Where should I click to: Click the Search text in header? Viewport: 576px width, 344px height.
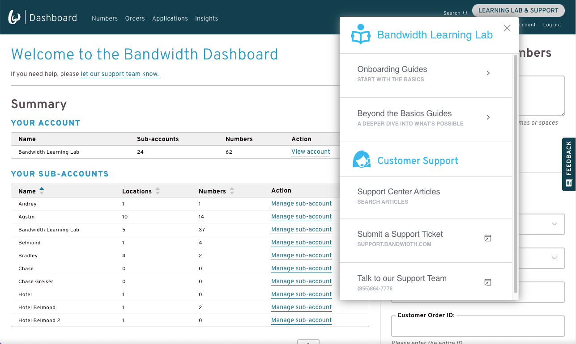[452, 13]
